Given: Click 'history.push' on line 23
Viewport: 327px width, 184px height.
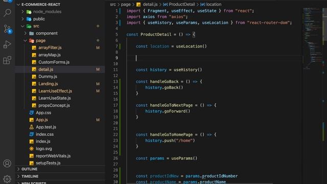Looking at the screenshot, I should (x=159, y=141).
